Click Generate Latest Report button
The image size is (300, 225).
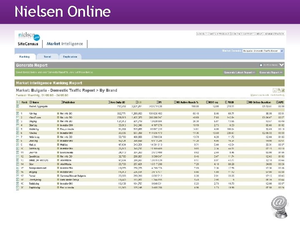pyautogui.click(x=240, y=72)
